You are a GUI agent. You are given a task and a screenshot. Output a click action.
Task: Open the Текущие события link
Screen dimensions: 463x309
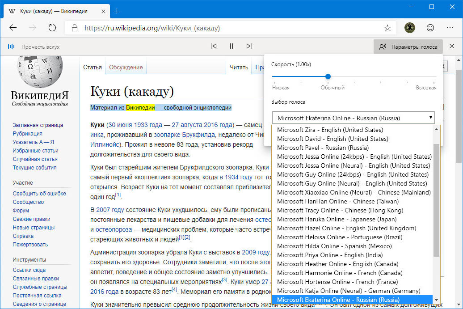click(34, 168)
